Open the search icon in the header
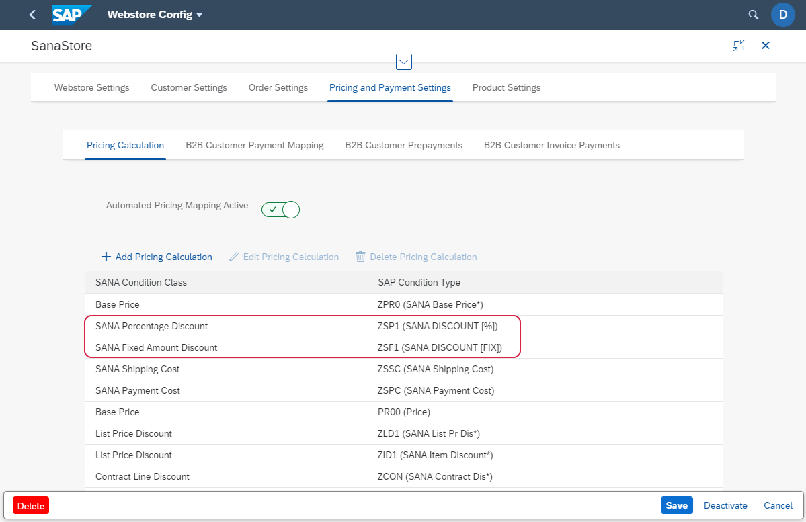Viewport: 806px width, 522px height. click(x=753, y=15)
